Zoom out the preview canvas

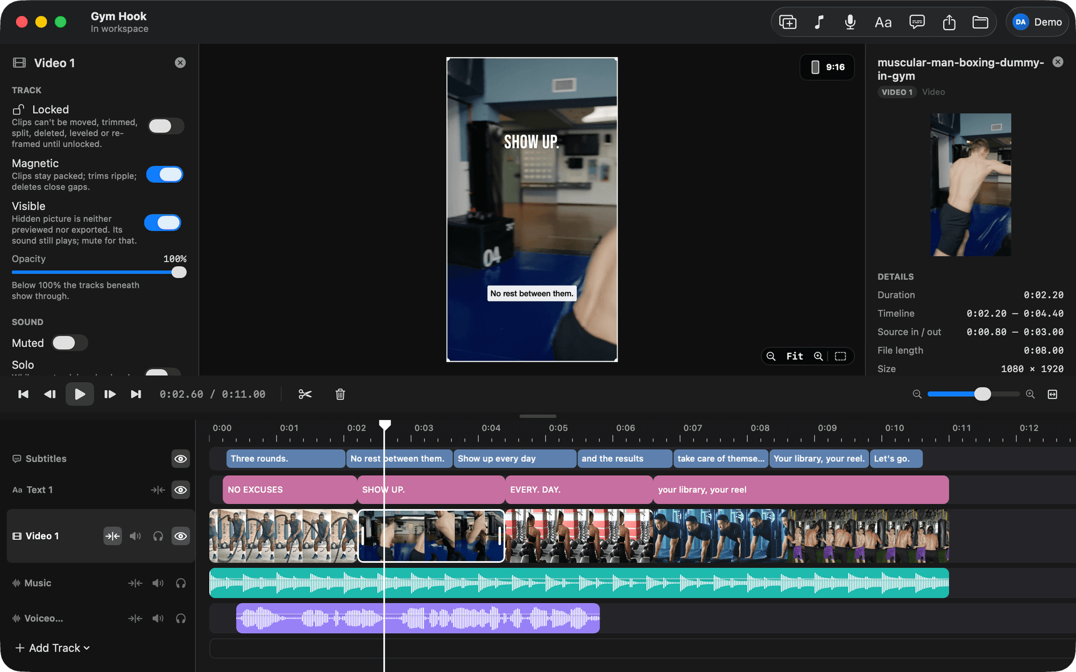click(x=771, y=356)
